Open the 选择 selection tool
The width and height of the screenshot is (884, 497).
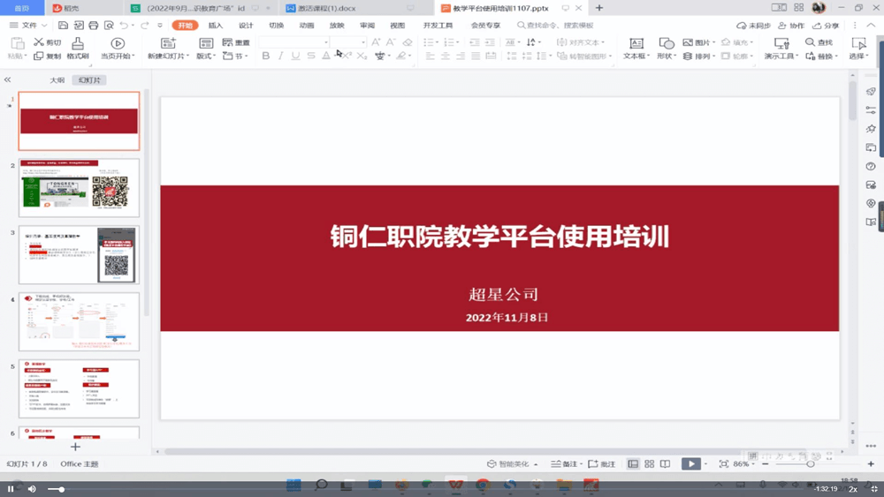(x=858, y=49)
